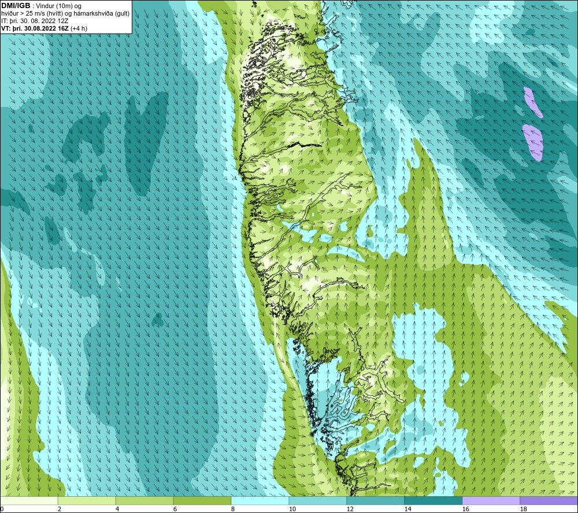Click the 6–8 m/s olive green legend swatch
Viewport: 578px width, 513px height.
coord(202,500)
